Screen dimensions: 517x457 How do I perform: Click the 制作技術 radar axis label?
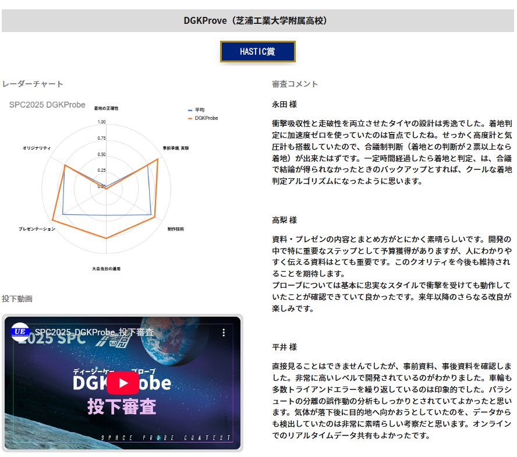coord(175,229)
